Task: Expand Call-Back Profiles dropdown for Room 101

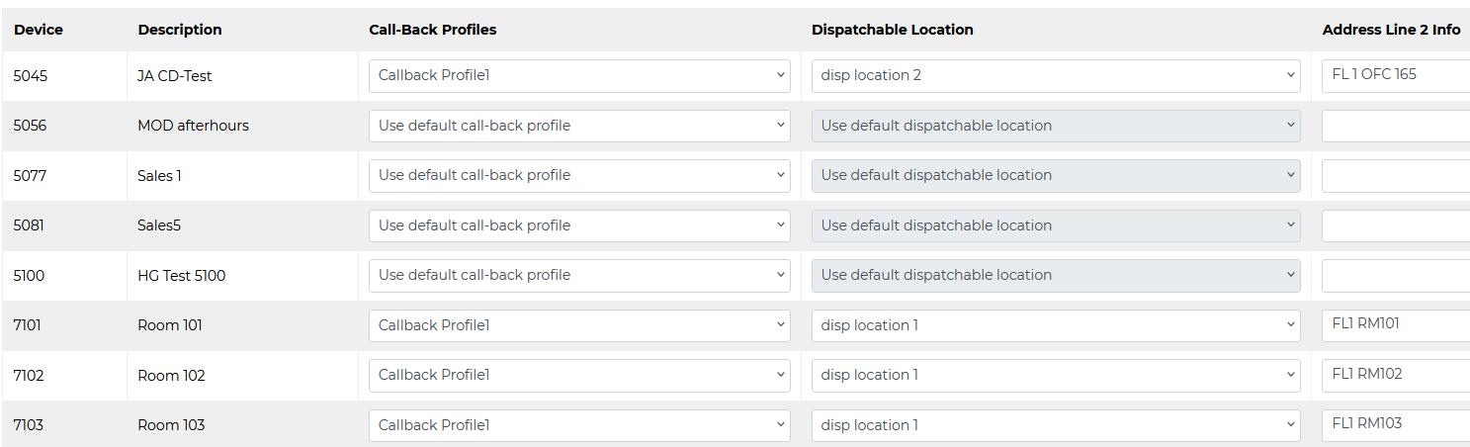Action: pyautogui.click(x=579, y=325)
